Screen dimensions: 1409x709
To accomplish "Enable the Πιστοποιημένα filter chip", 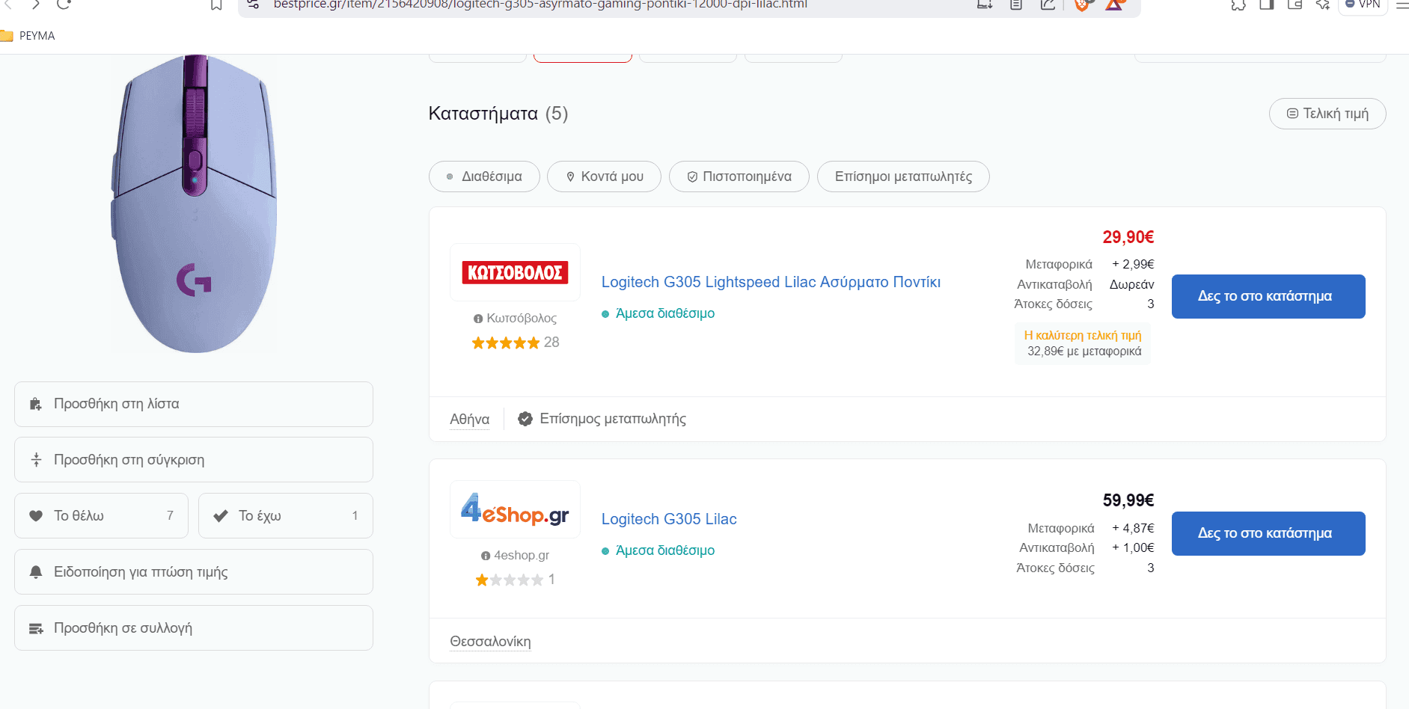I will 739,177.
